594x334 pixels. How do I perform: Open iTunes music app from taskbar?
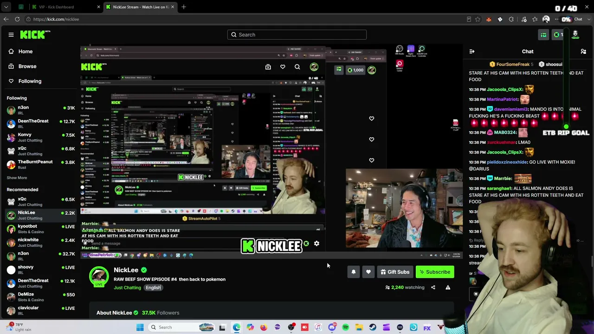(x=318, y=328)
